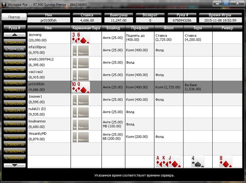Pick hand 6758910170

click(15, 124)
